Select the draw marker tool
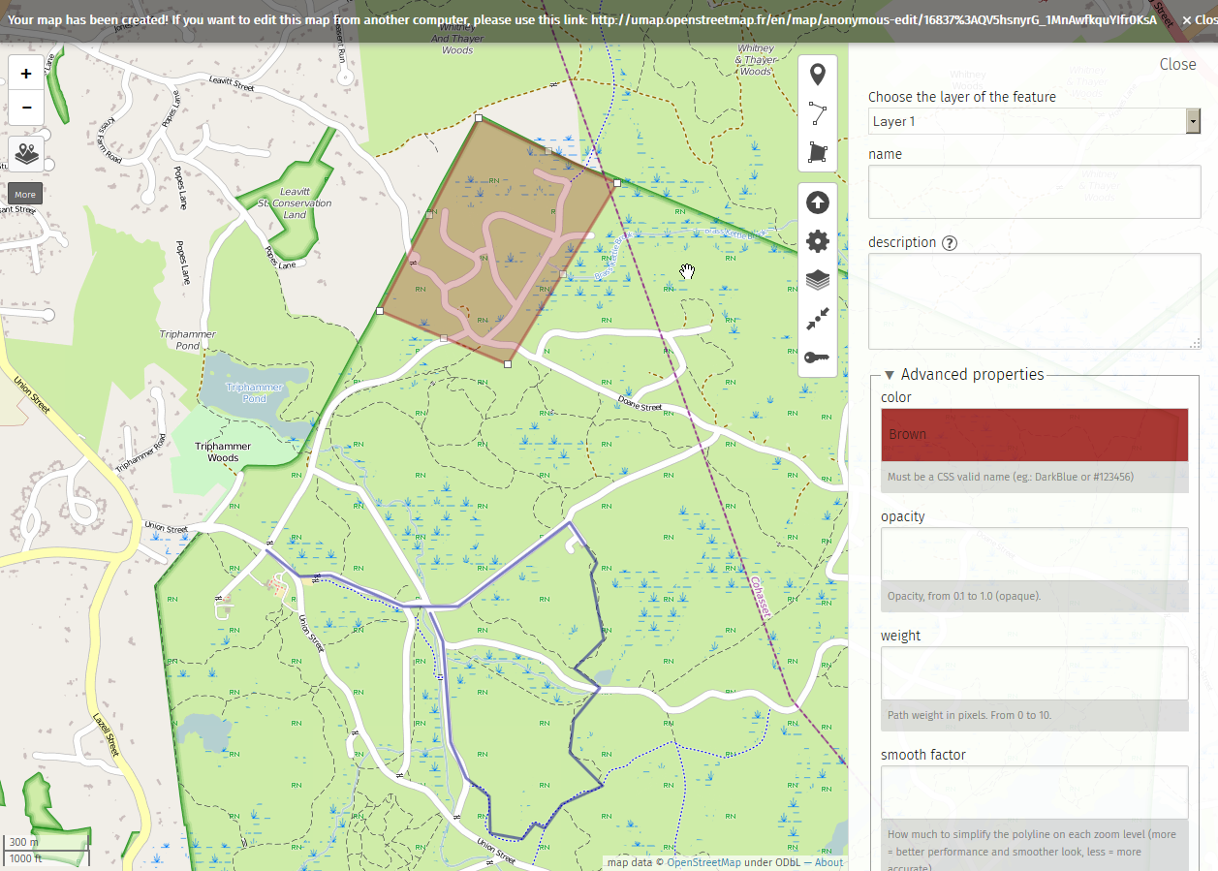1218x871 pixels. (x=818, y=75)
